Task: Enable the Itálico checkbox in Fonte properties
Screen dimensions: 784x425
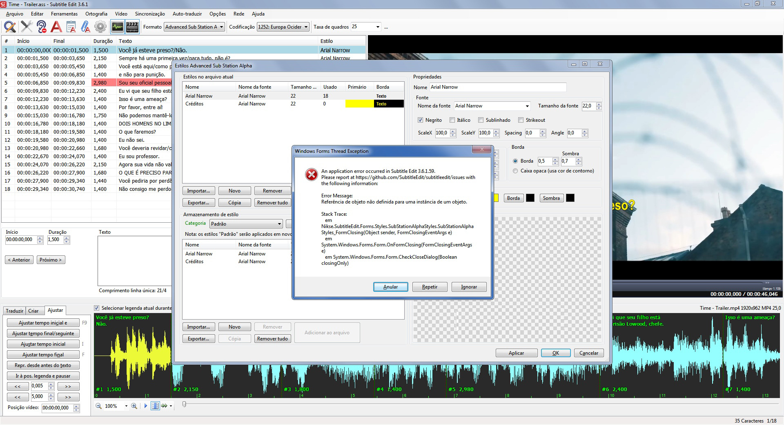Action: (x=452, y=120)
